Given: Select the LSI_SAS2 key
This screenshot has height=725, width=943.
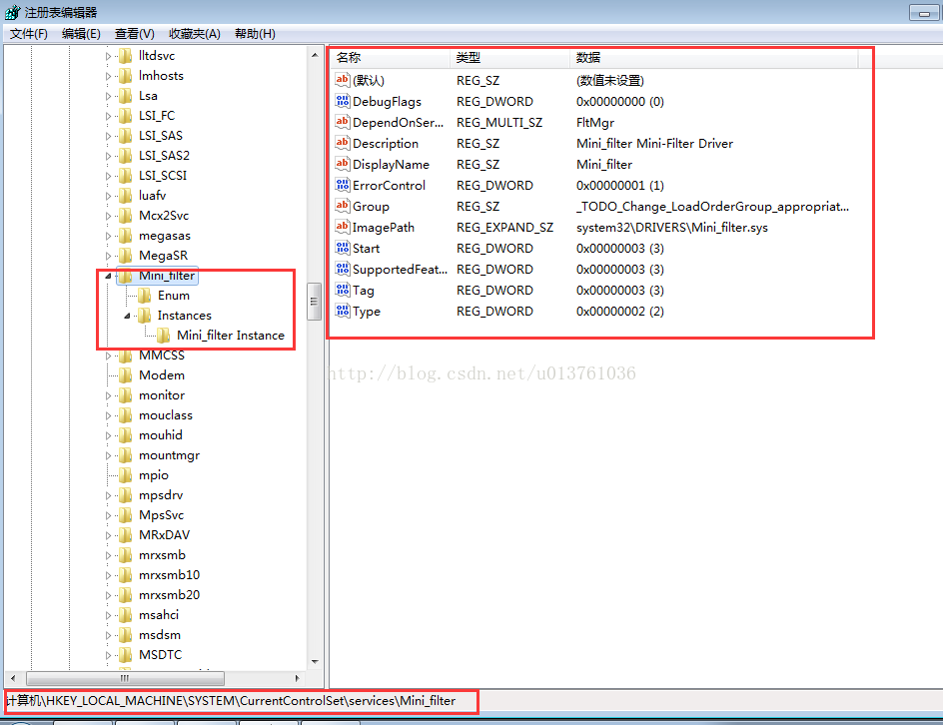Looking at the screenshot, I should pos(164,156).
